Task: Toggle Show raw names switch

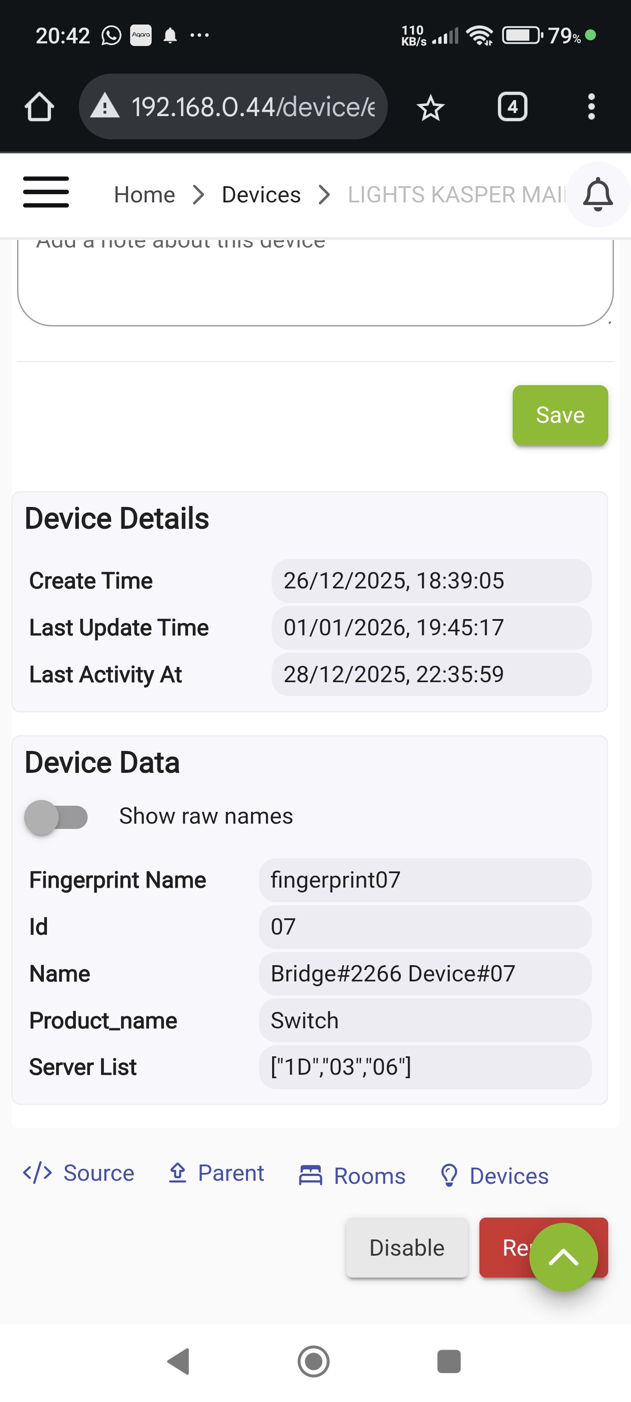Action: tap(56, 817)
